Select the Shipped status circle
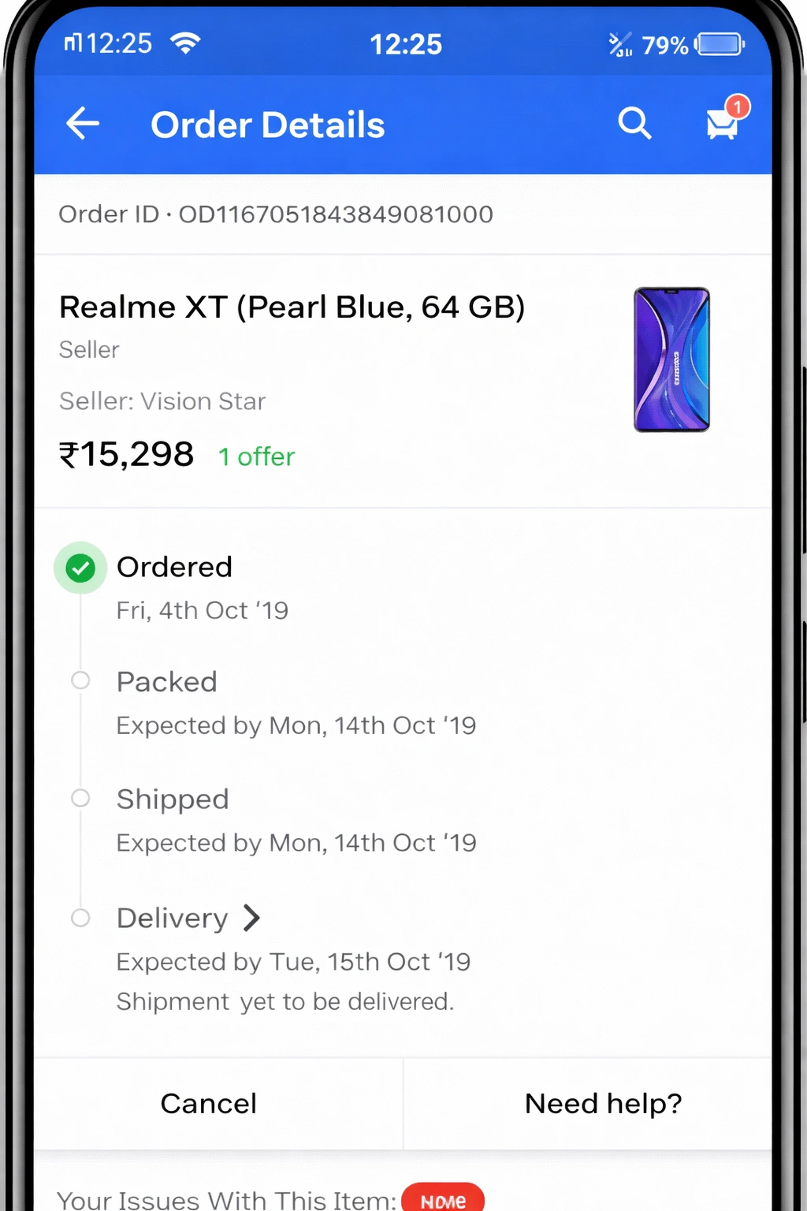The width and height of the screenshot is (807, 1211). tap(80, 798)
